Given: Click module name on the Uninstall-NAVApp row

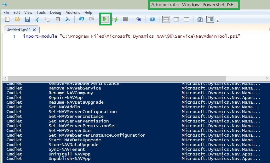Looking at the screenshot, I should click(221, 154).
